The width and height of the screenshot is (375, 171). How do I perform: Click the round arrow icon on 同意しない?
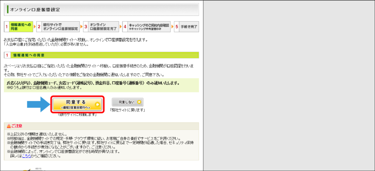(139, 102)
